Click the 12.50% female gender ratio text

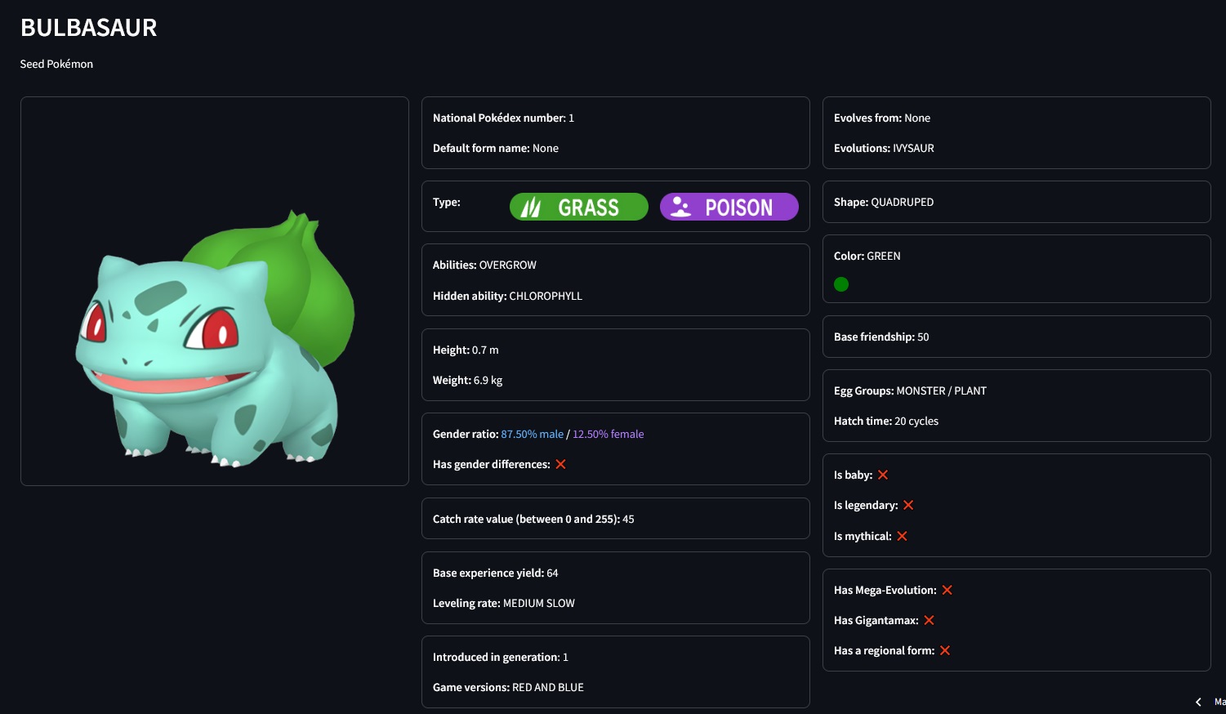coord(608,434)
